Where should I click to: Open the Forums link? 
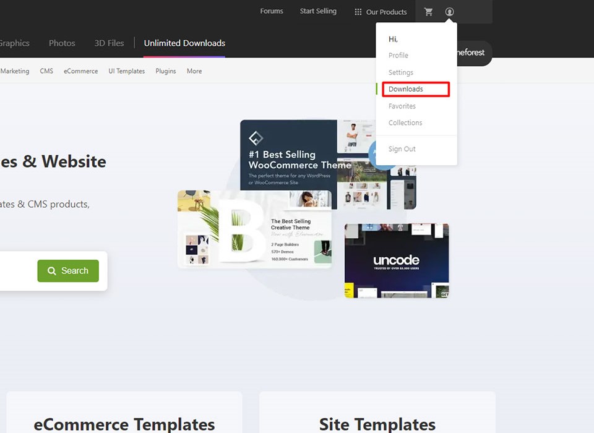tap(272, 11)
